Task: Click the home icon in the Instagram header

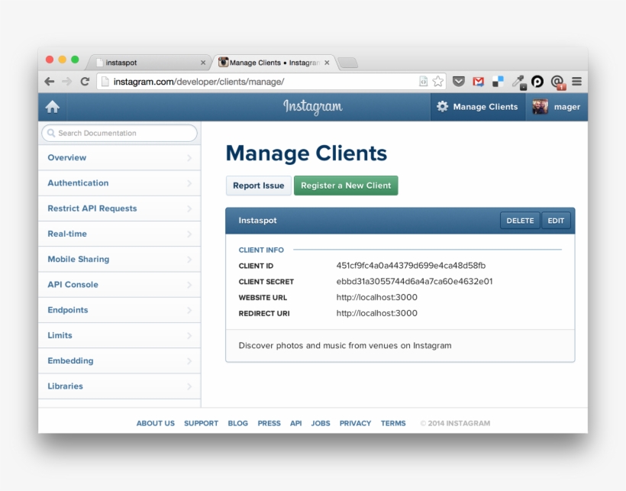Action: (x=52, y=106)
